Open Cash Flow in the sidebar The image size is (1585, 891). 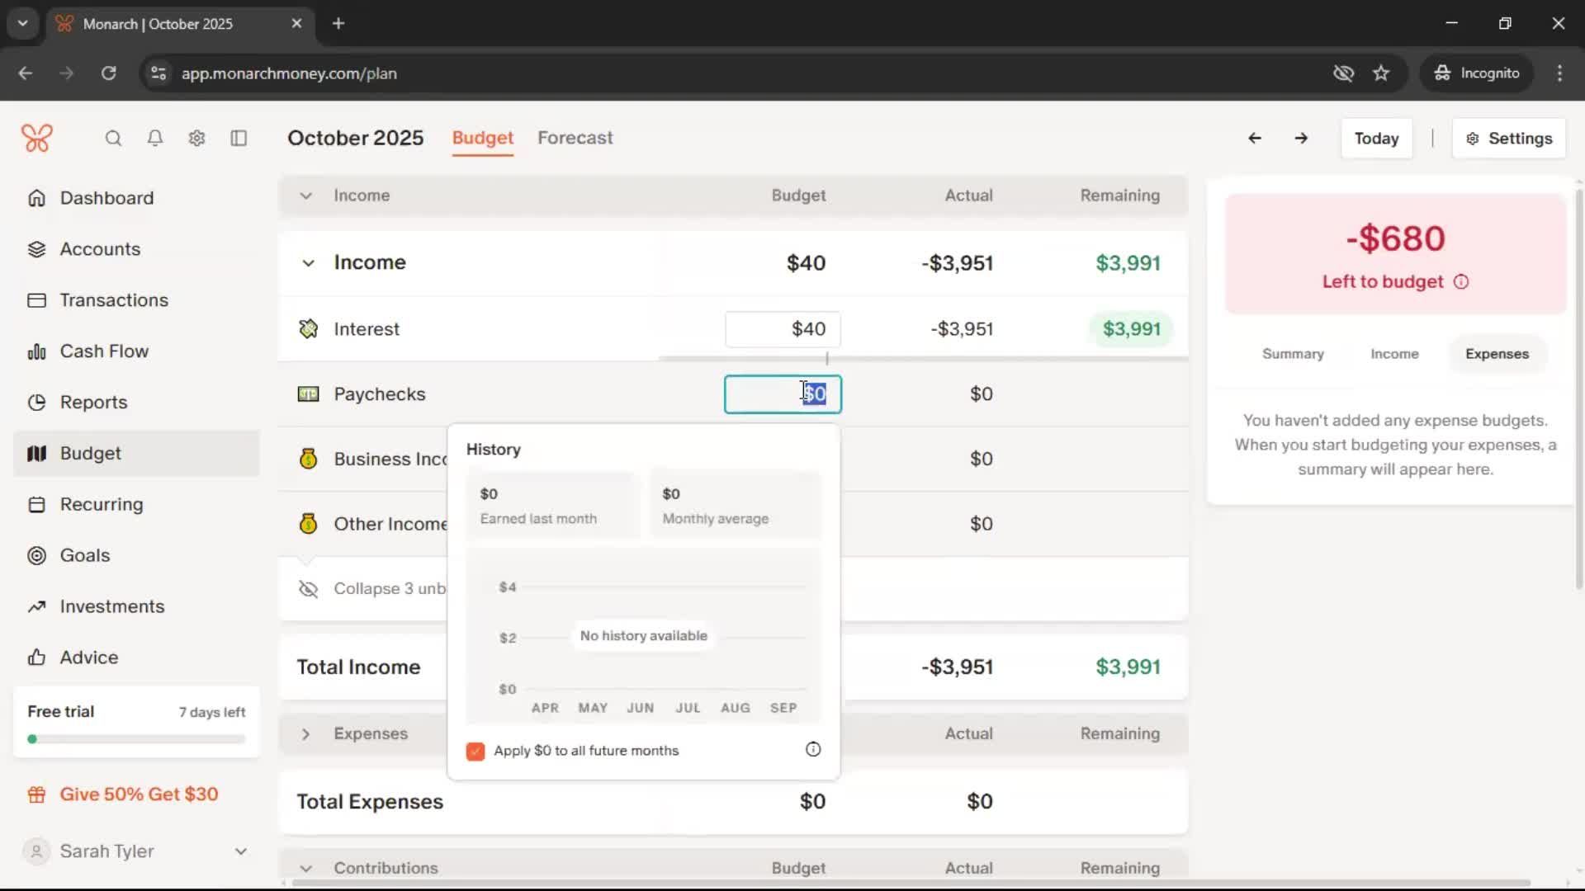pos(104,351)
